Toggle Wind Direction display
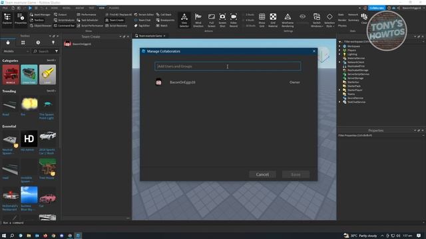Viewport: 426px width, 239px height. pos(198,20)
